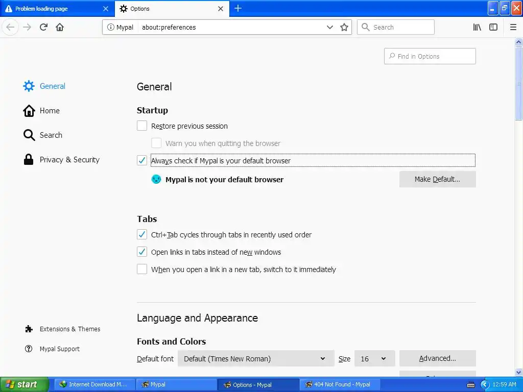Uncheck Open links in tabs instead of windows

[x=142, y=252]
